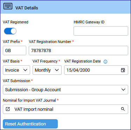The width and height of the screenshot is (131, 130).
Task: Focus the HMRC Gateway ID text box
Action: point(101,31)
